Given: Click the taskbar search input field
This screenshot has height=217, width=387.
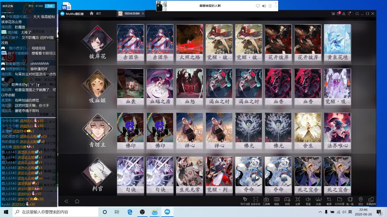Looking at the screenshot, I should pyautogui.click(x=56, y=212).
